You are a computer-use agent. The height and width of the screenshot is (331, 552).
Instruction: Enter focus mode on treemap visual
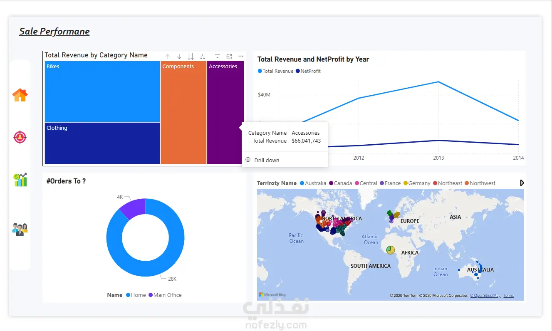tap(229, 56)
